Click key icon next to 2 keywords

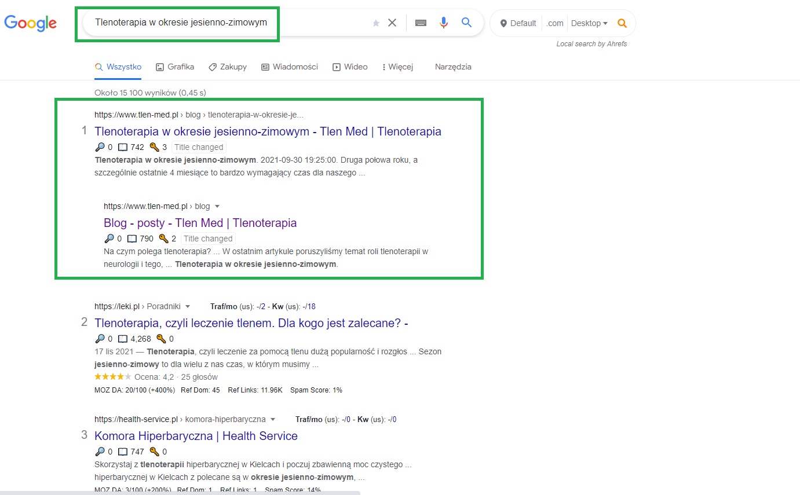[x=163, y=239]
